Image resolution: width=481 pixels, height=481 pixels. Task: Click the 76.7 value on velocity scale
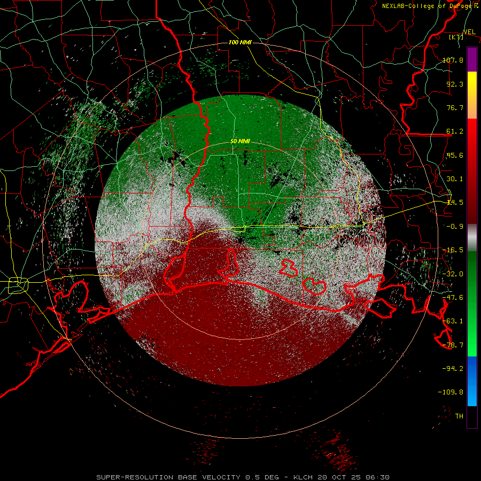point(455,107)
